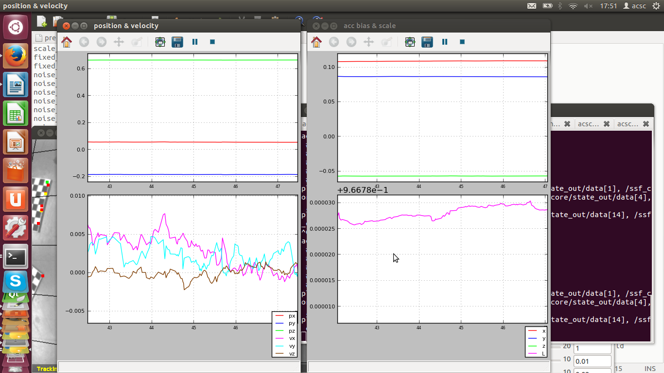This screenshot has height=373, width=664.
Task: Open battery indicator menu
Action: click(547, 6)
